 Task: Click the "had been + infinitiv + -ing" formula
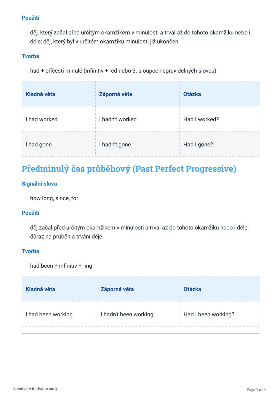(61, 266)
